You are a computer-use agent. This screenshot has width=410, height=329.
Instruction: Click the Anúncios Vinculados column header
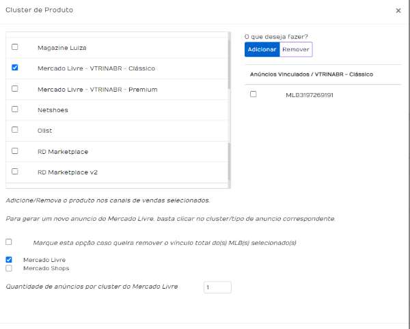[x=312, y=75]
